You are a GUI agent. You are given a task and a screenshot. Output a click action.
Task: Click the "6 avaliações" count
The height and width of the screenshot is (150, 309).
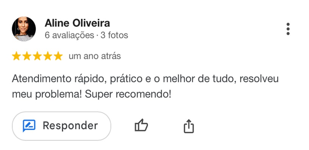[x=69, y=36]
